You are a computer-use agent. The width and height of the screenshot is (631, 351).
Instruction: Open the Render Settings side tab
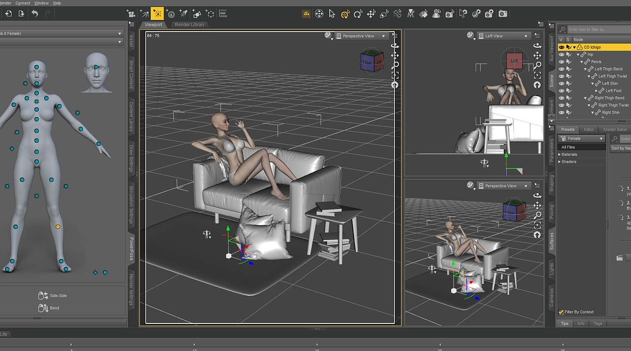click(131, 289)
